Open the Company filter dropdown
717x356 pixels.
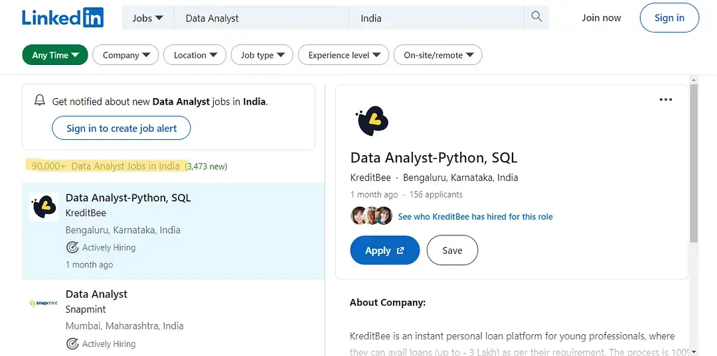point(125,55)
